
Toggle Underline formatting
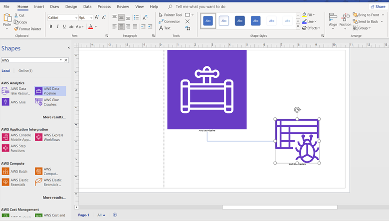64,26
